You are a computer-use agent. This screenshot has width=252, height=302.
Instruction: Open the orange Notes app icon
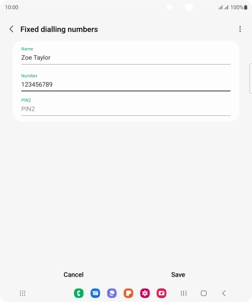pyautogui.click(x=129, y=293)
